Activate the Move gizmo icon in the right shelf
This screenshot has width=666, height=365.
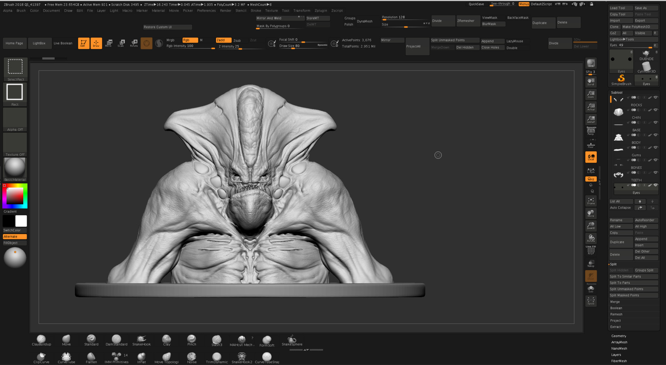[x=591, y=213]
